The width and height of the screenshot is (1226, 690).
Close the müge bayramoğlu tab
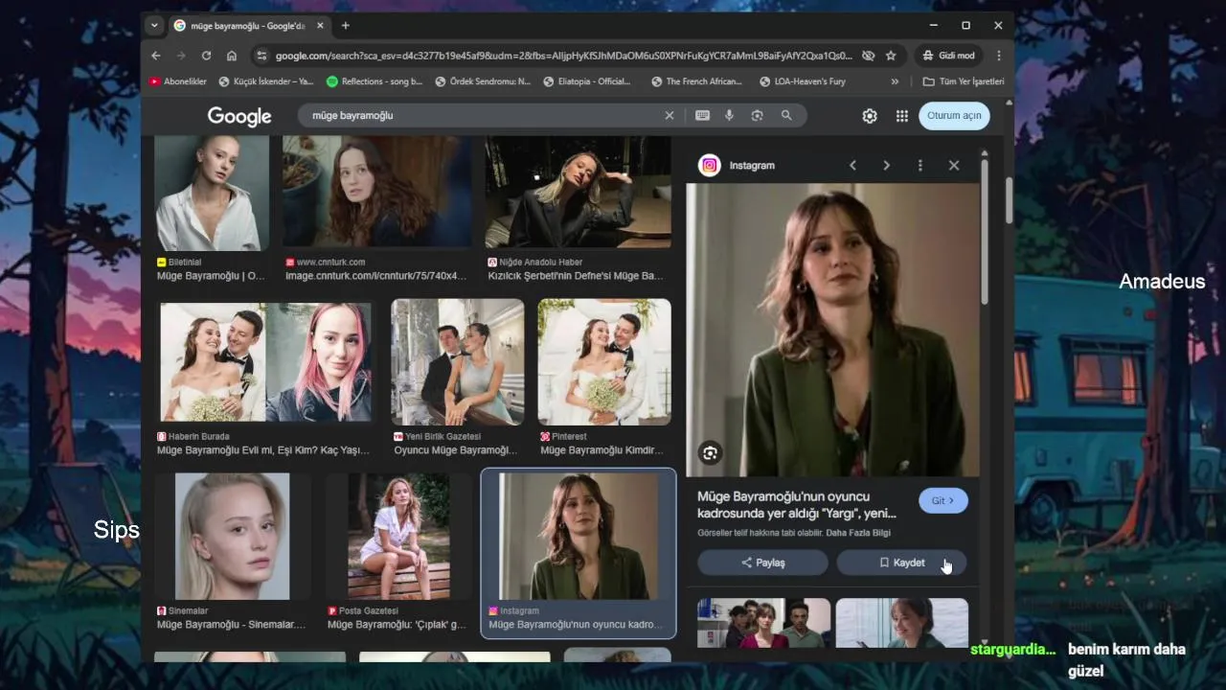[320, 26]
